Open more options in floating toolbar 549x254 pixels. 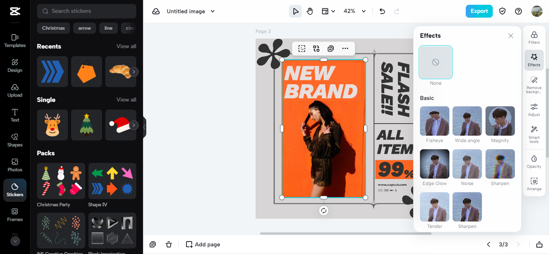tap(345, 49)
